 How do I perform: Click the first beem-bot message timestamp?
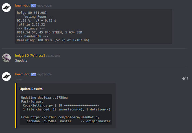pos(45,6)
